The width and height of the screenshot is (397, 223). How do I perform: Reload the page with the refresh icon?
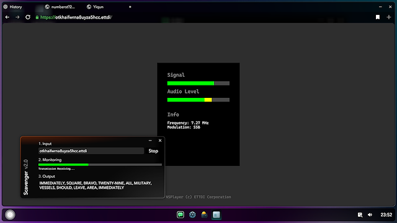(28, 17)
